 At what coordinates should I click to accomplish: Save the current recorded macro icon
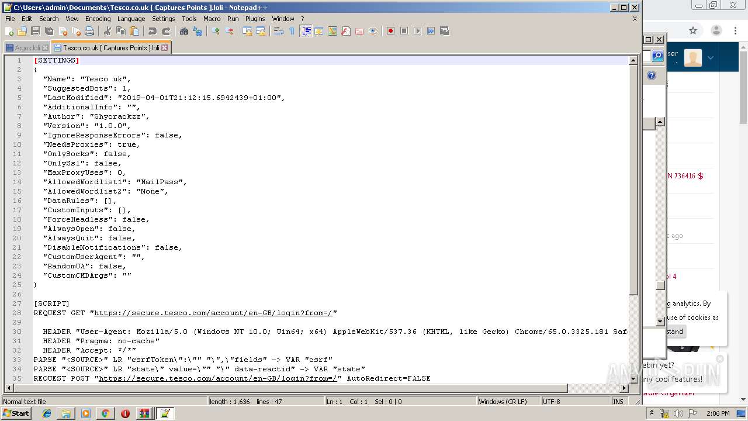pyautogui.click(x=444, y=31)
